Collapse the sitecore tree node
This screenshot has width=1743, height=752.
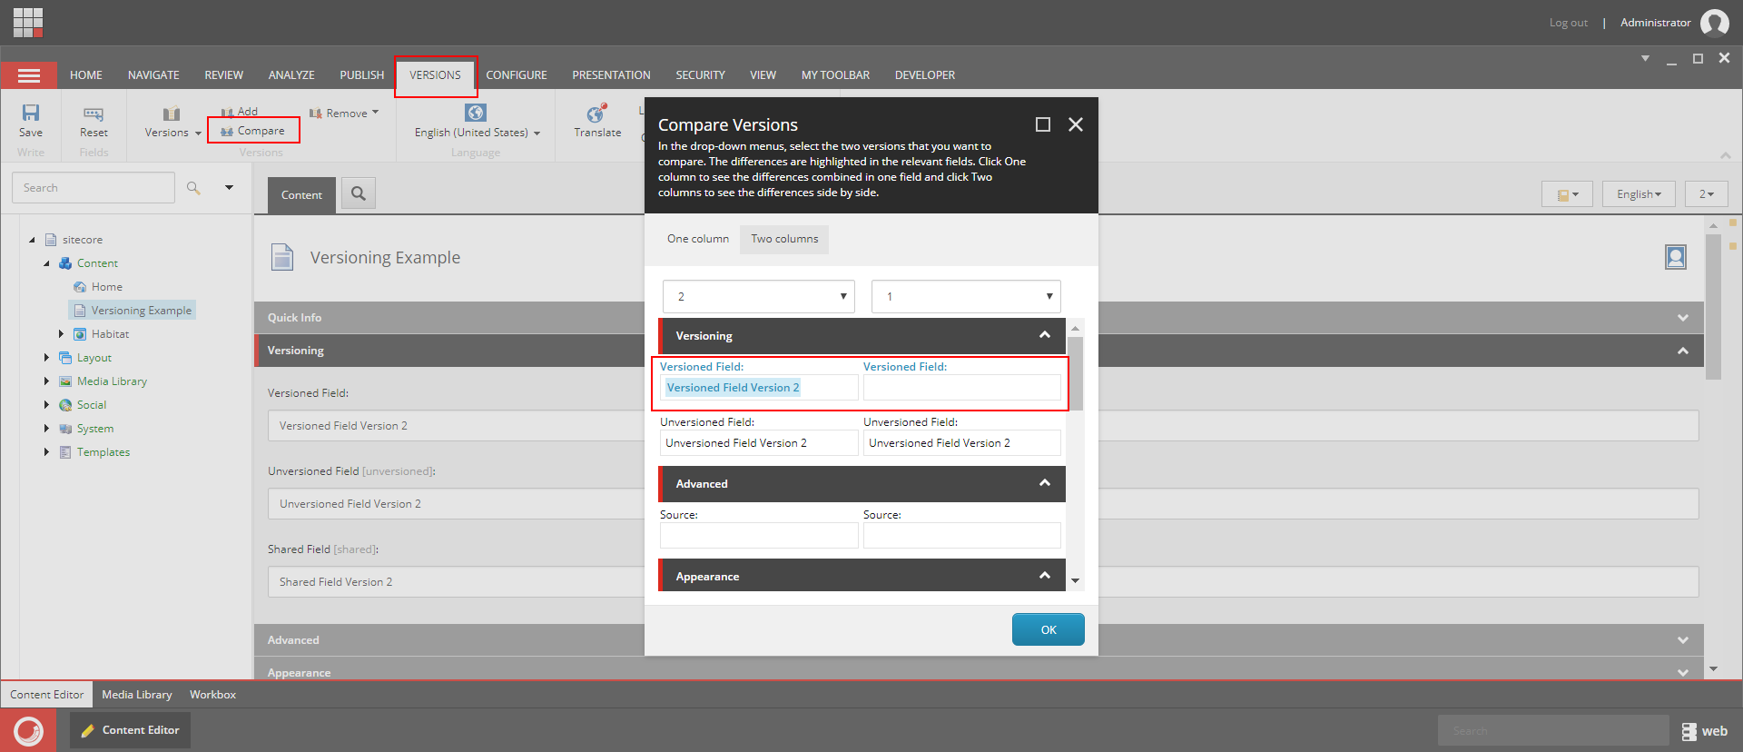pos(32,240)
